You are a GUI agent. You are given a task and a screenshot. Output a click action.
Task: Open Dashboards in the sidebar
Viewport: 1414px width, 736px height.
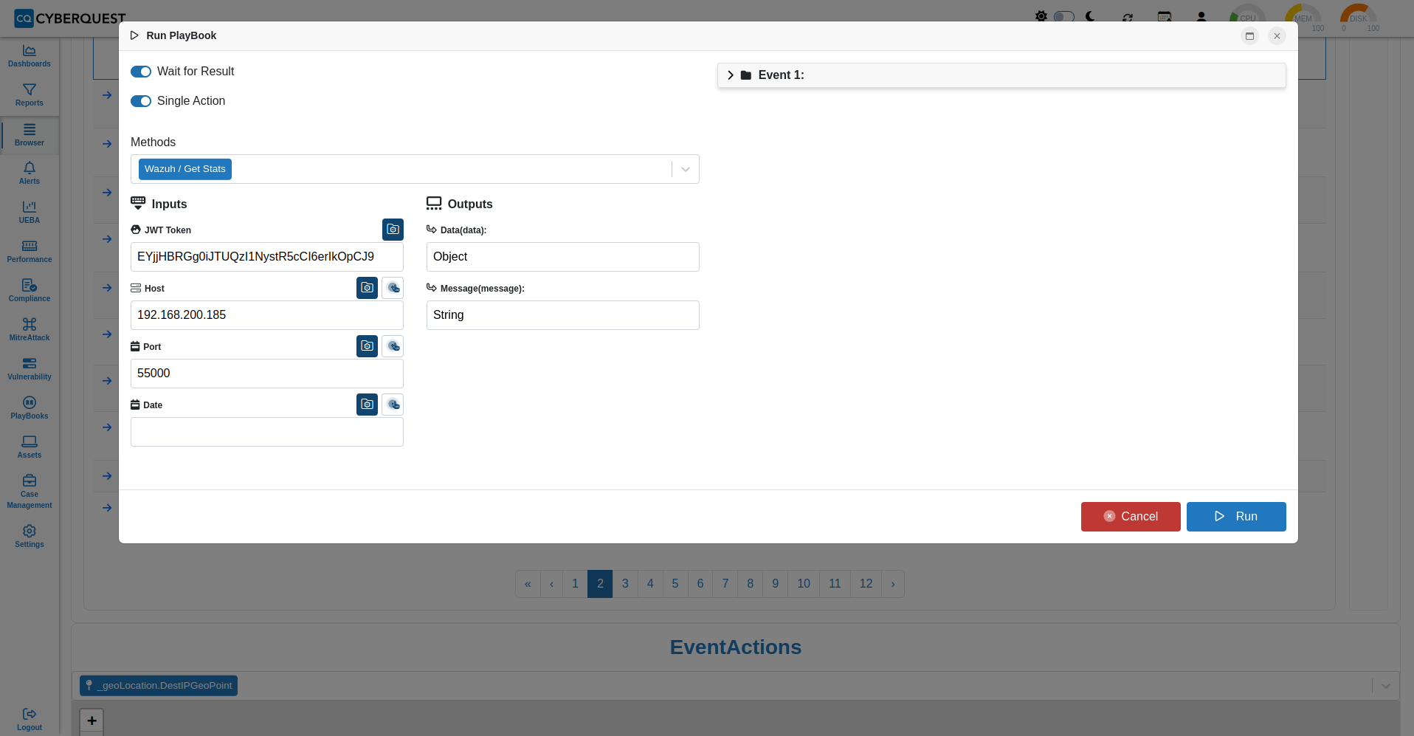(x=30, y=56)
